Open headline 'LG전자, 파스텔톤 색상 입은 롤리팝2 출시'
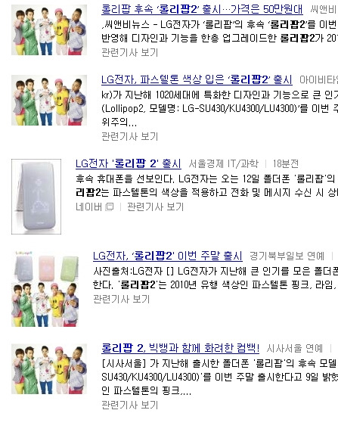This screenshot has width=338, height=435. tap(197, 80)
